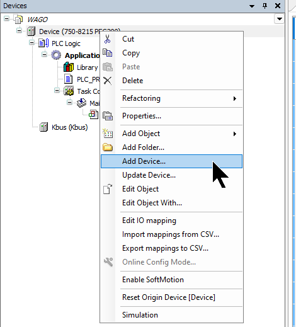Select Add Folder... menu entry
The height and width of the screenshot is (327, 296).
click(171, 147)
